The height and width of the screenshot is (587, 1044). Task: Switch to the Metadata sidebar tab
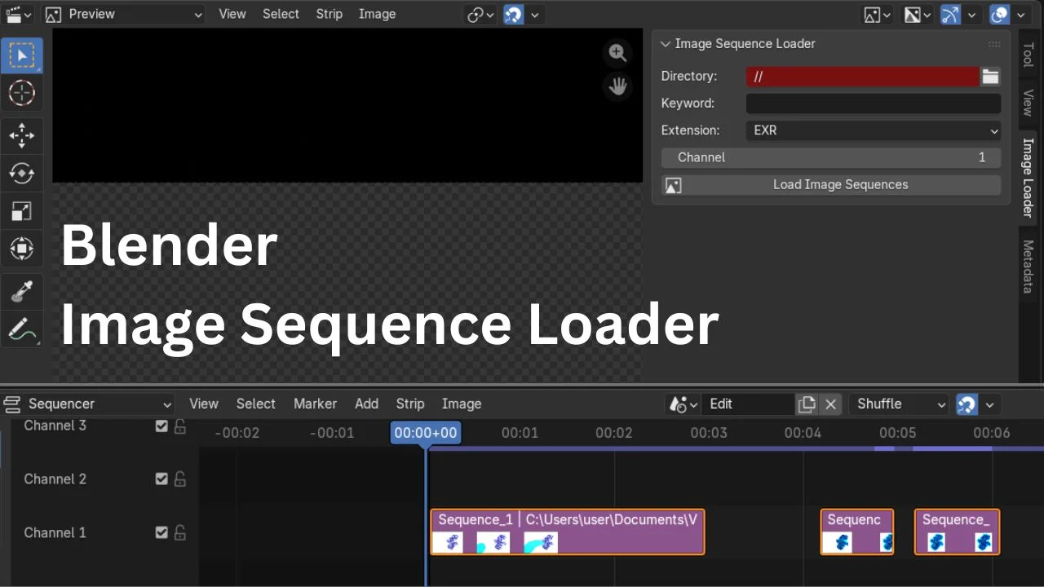[x=1028, y=266]
